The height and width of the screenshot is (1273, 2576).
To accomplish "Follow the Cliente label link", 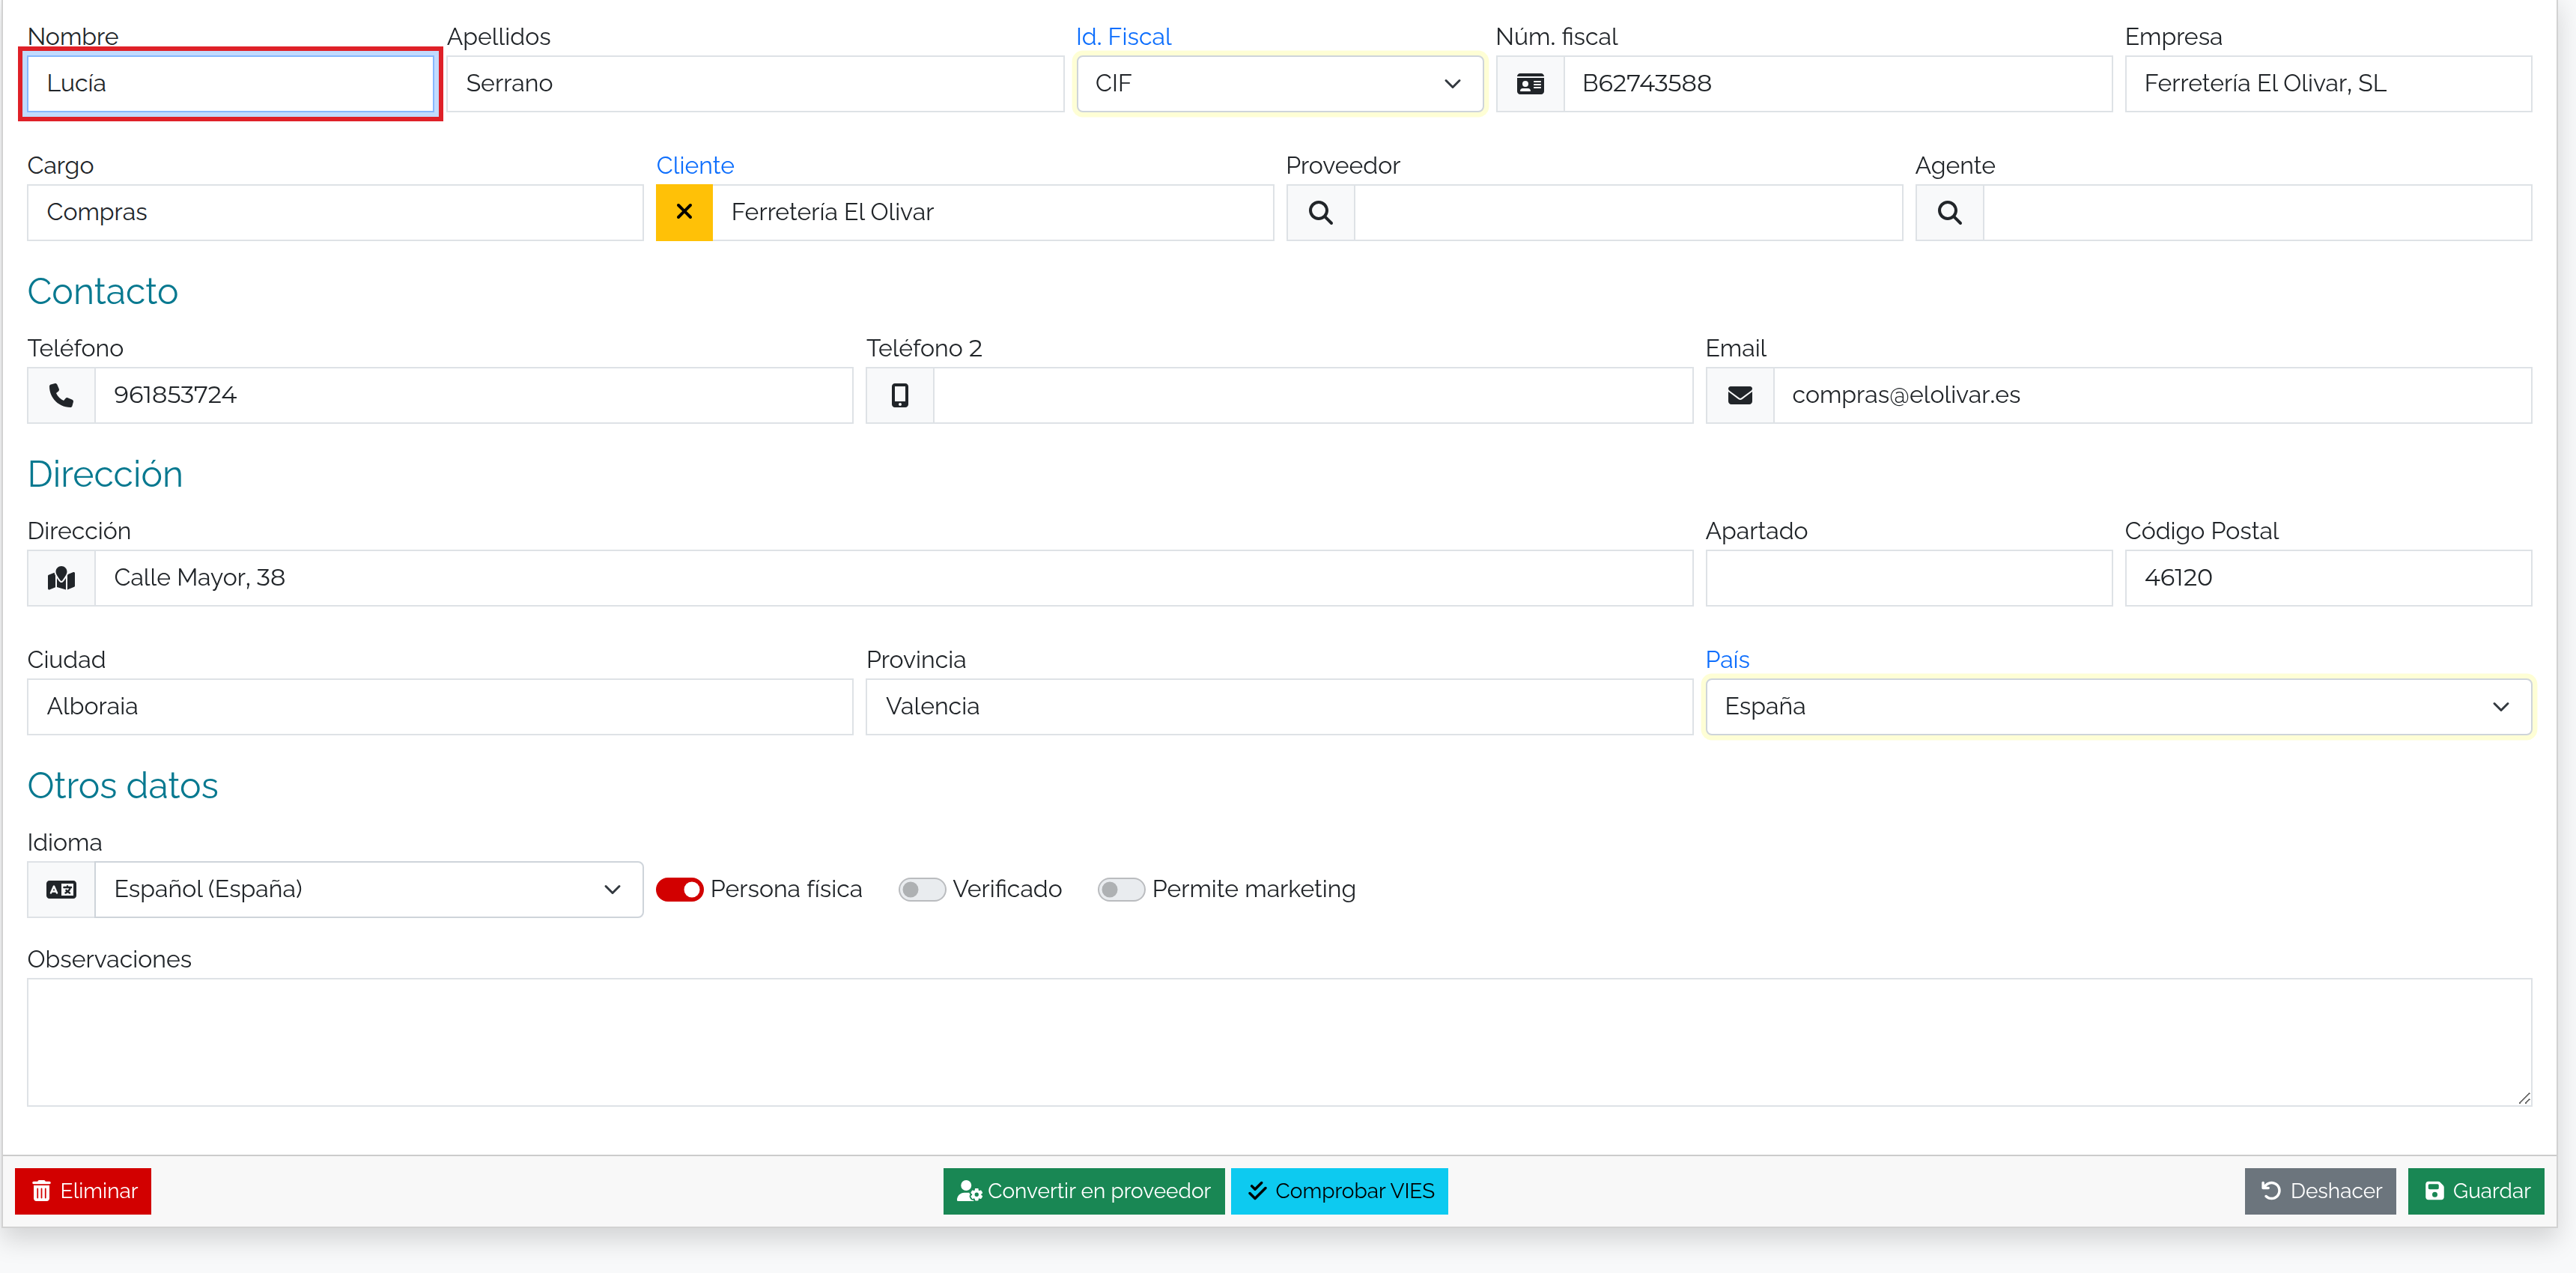I will coord(695,165).
